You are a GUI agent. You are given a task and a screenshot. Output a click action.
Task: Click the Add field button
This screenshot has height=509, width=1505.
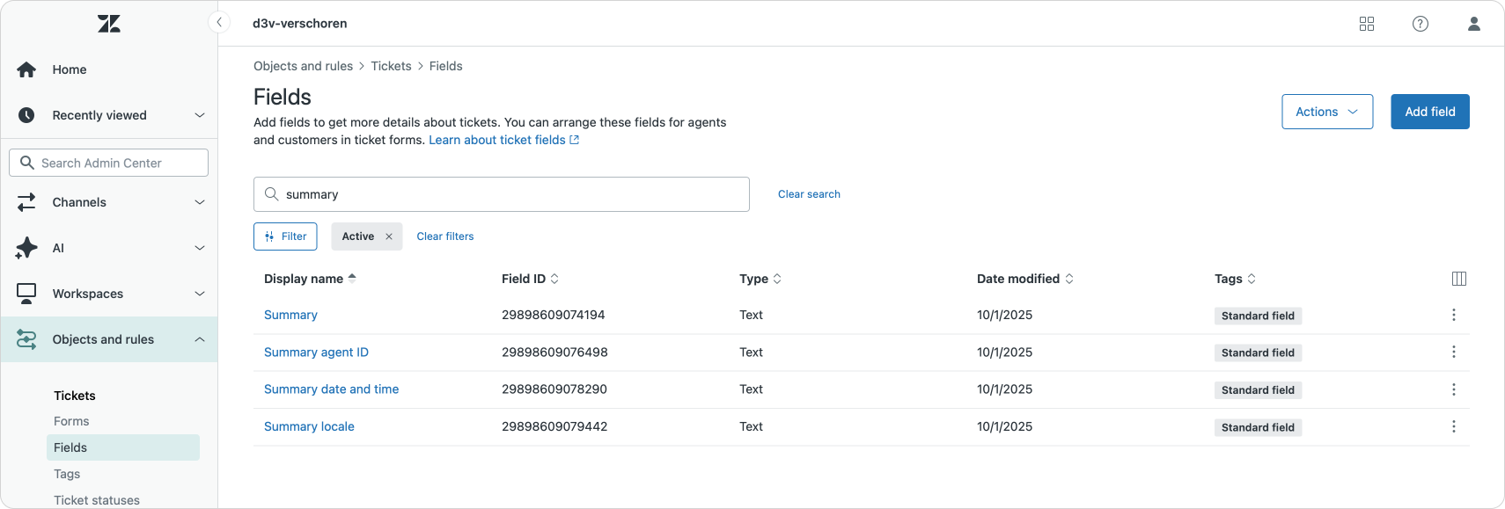tap(1429, 112)
